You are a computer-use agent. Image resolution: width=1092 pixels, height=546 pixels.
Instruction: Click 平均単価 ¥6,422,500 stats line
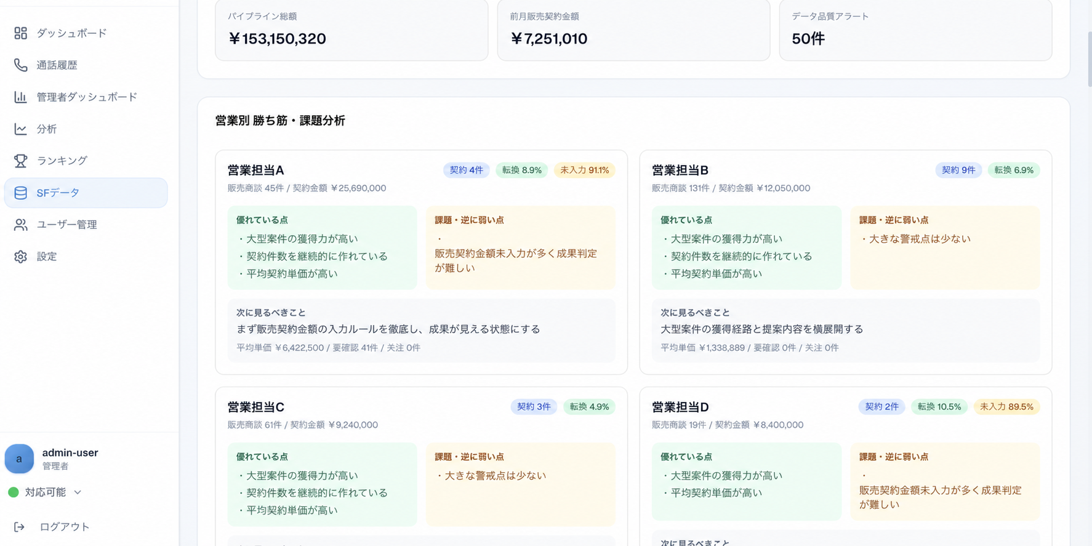click(328, 348)
